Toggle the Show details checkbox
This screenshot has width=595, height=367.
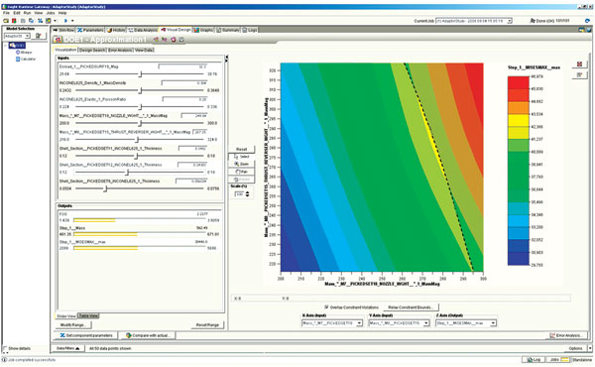[5, 348]
